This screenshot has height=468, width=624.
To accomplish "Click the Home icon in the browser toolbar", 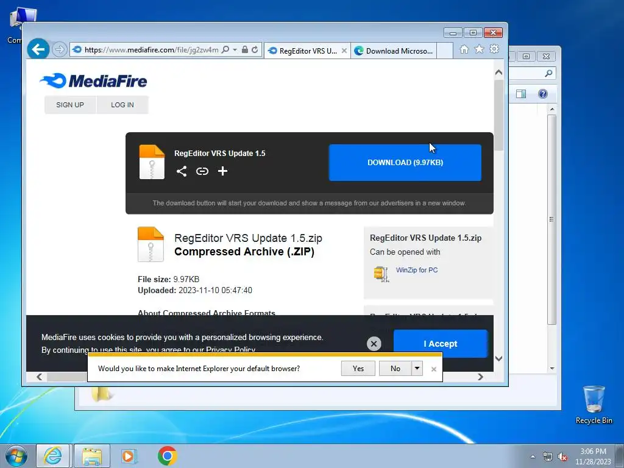I will coord(464,49).
